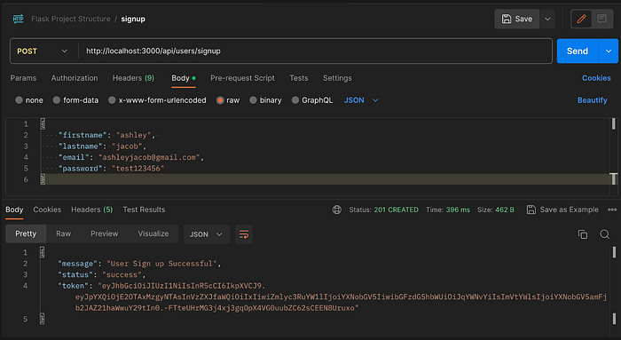Choose the GraphQL body type
Viewport: 621px width, 340px height.
[295, 100]
